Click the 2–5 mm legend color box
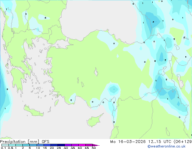 (x=26, y=145)
